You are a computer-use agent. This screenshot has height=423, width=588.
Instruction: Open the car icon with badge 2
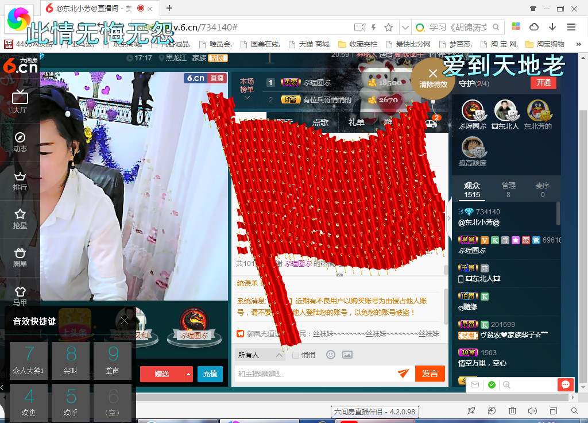coord(431,122)
